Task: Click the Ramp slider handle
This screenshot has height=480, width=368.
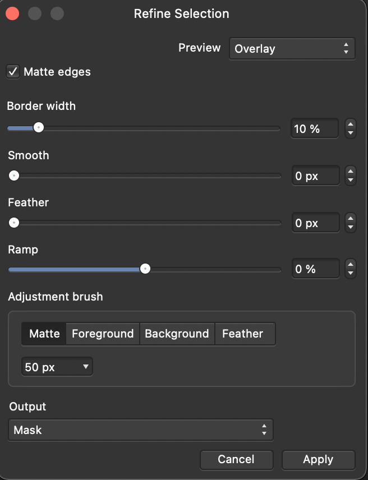Action: coord(145,269)
